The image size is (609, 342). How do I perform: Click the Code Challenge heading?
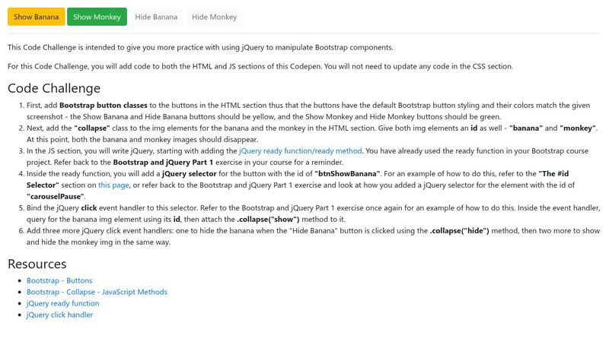tap(53, 88)
